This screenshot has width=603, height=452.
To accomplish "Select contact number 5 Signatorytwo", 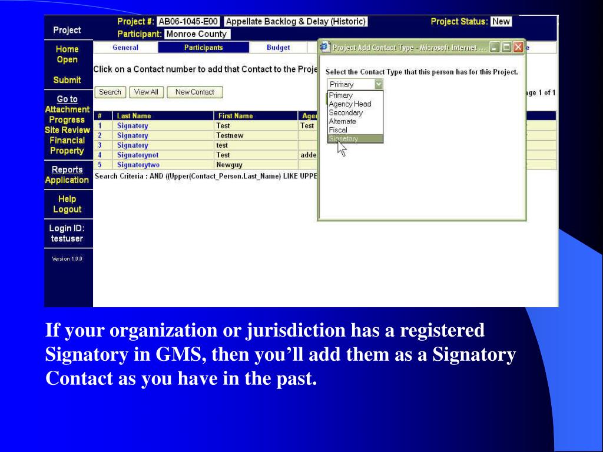I will pos(100,165).
